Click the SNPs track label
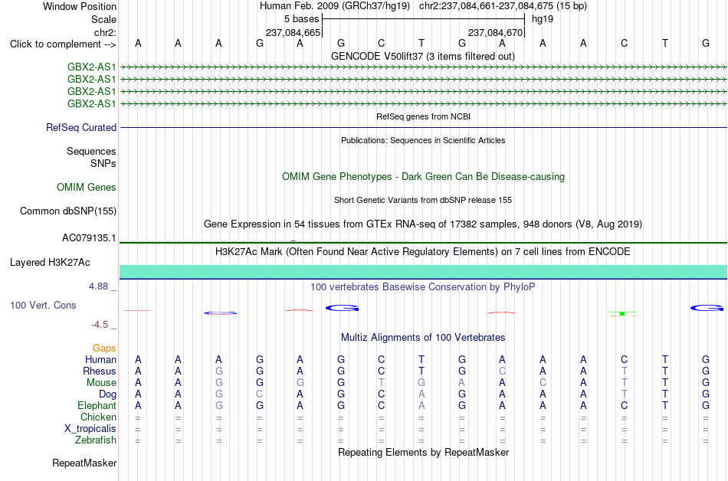The height and width of the screenshot is (481, 728). pos(103,163)
